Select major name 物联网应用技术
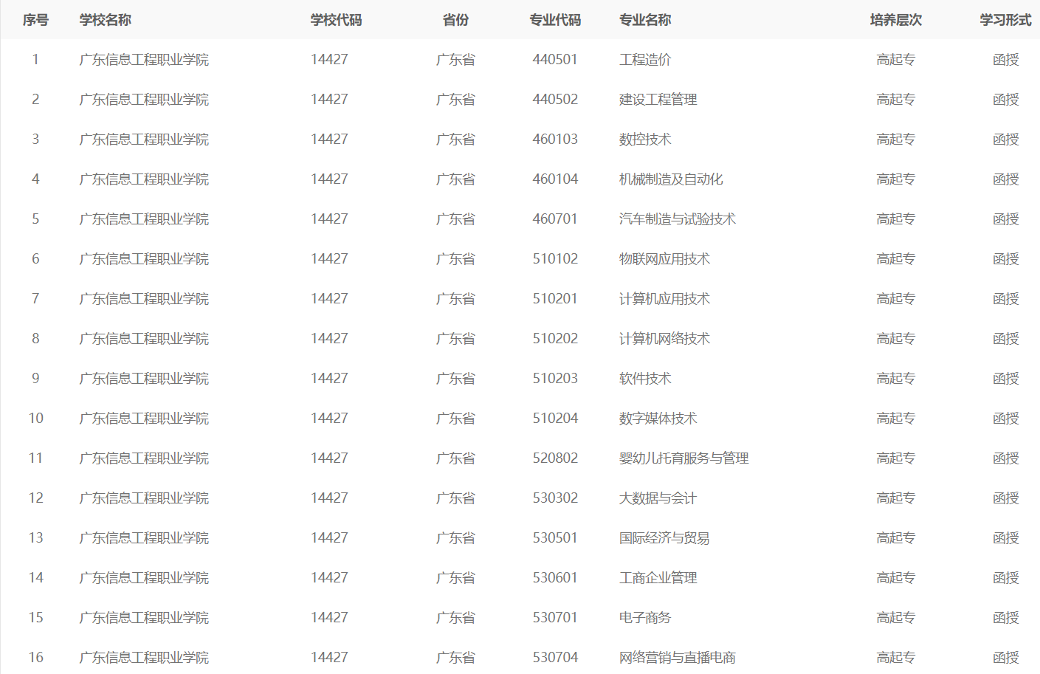The image size is (1040, 674). coord(664,259)
